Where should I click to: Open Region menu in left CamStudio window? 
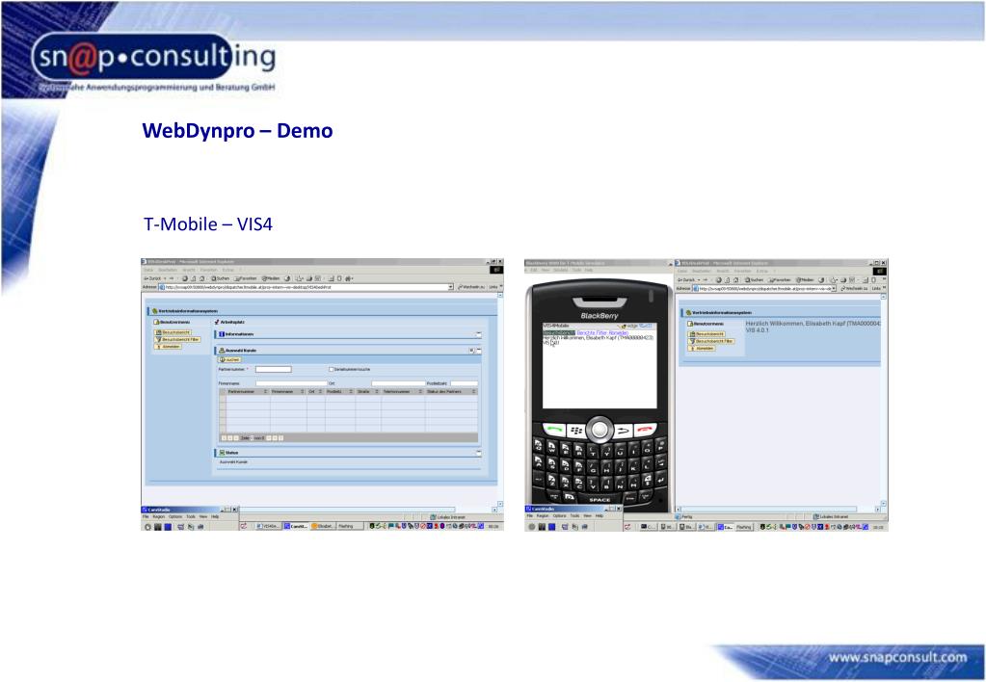point(158,516)
